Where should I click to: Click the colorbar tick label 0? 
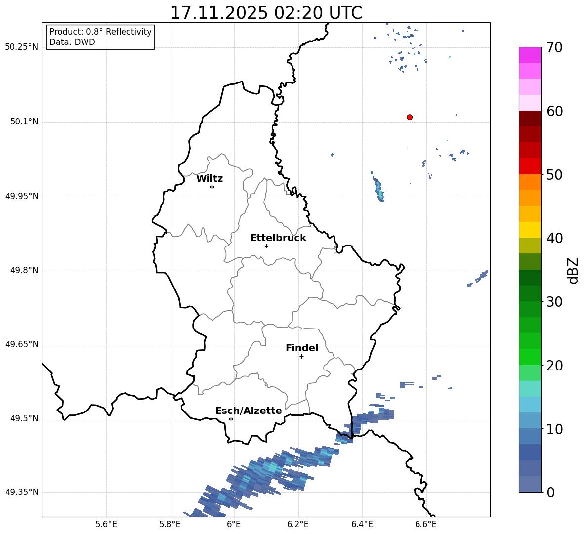[550, 492]
